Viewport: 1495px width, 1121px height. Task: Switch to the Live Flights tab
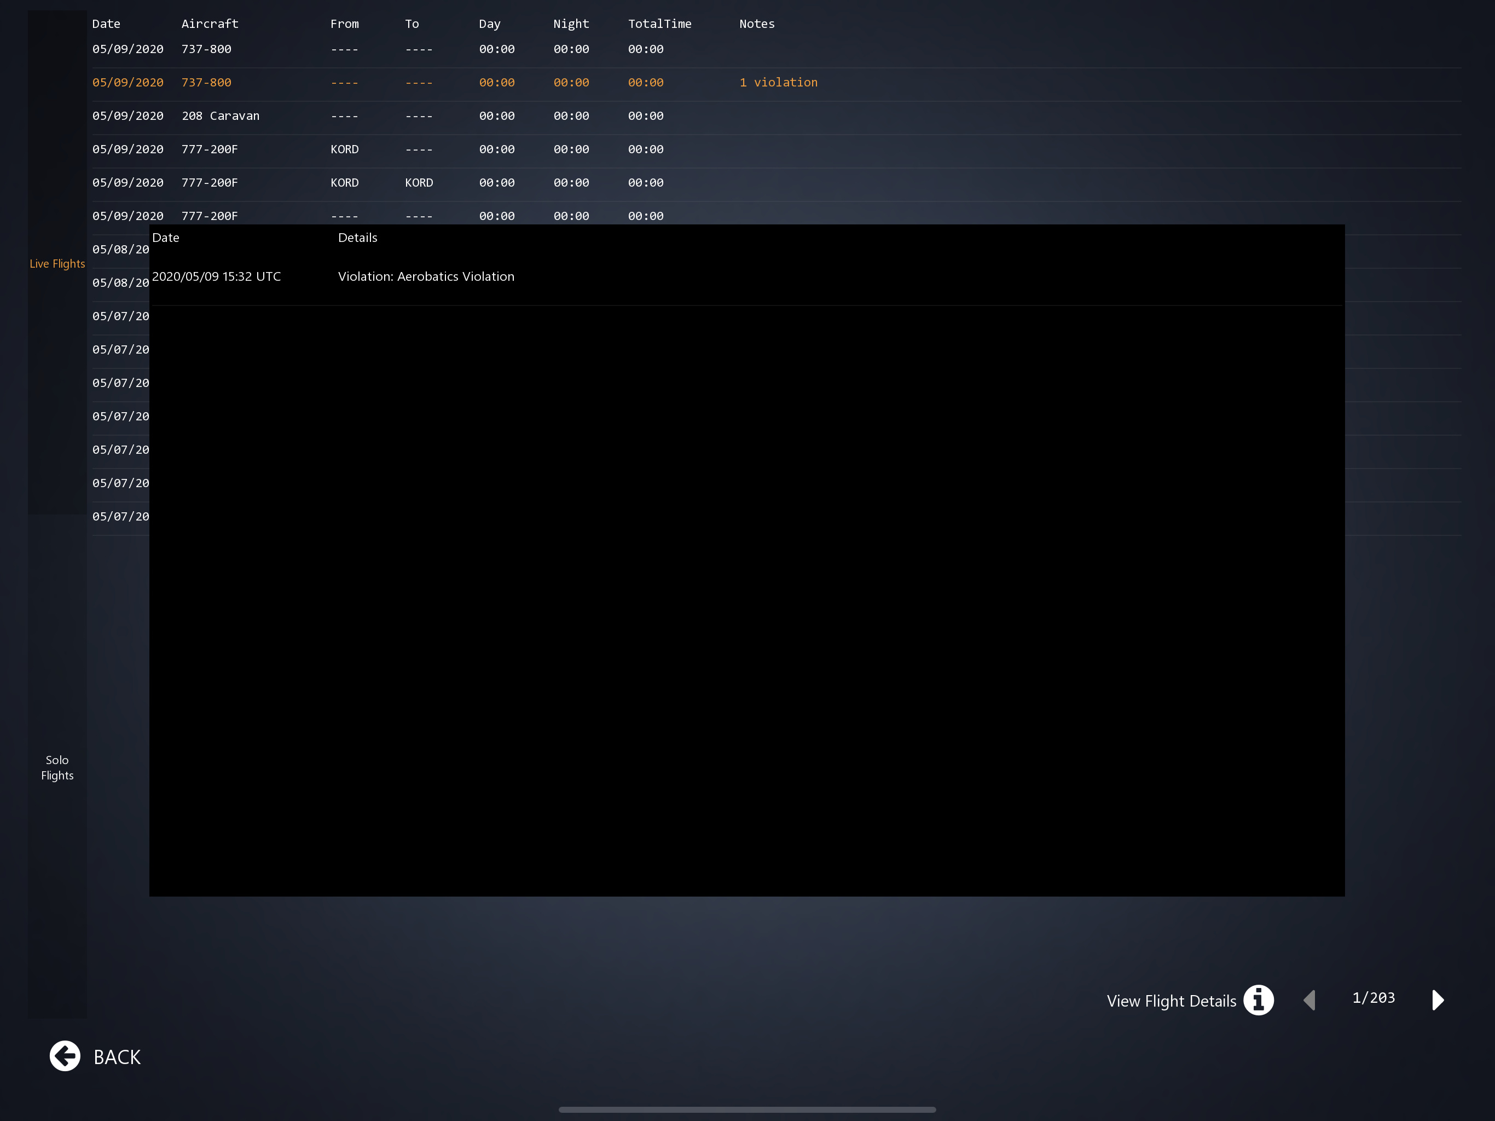point(57,264)
